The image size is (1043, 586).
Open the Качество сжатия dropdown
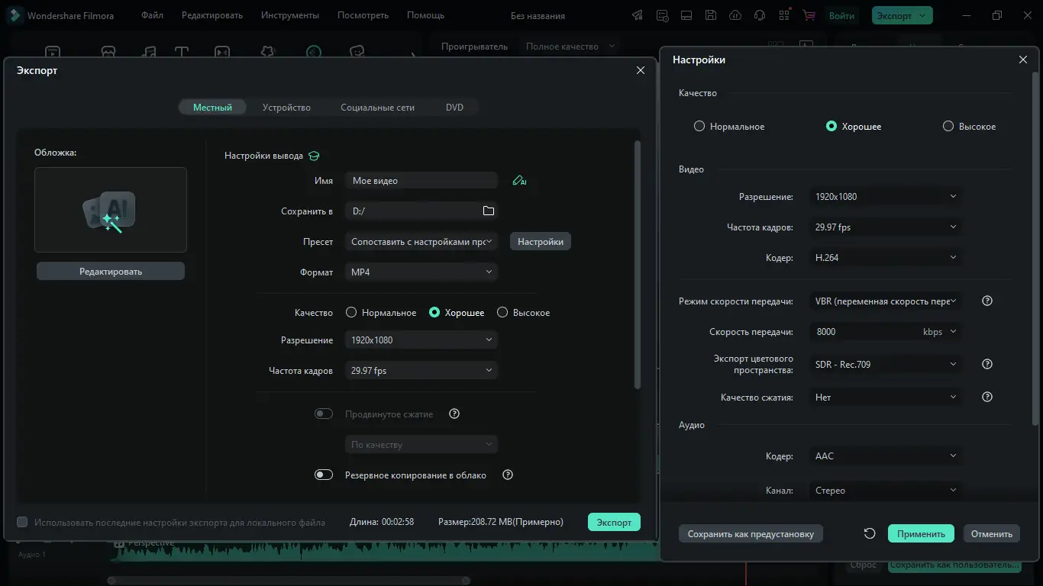(x=885, y=397)
